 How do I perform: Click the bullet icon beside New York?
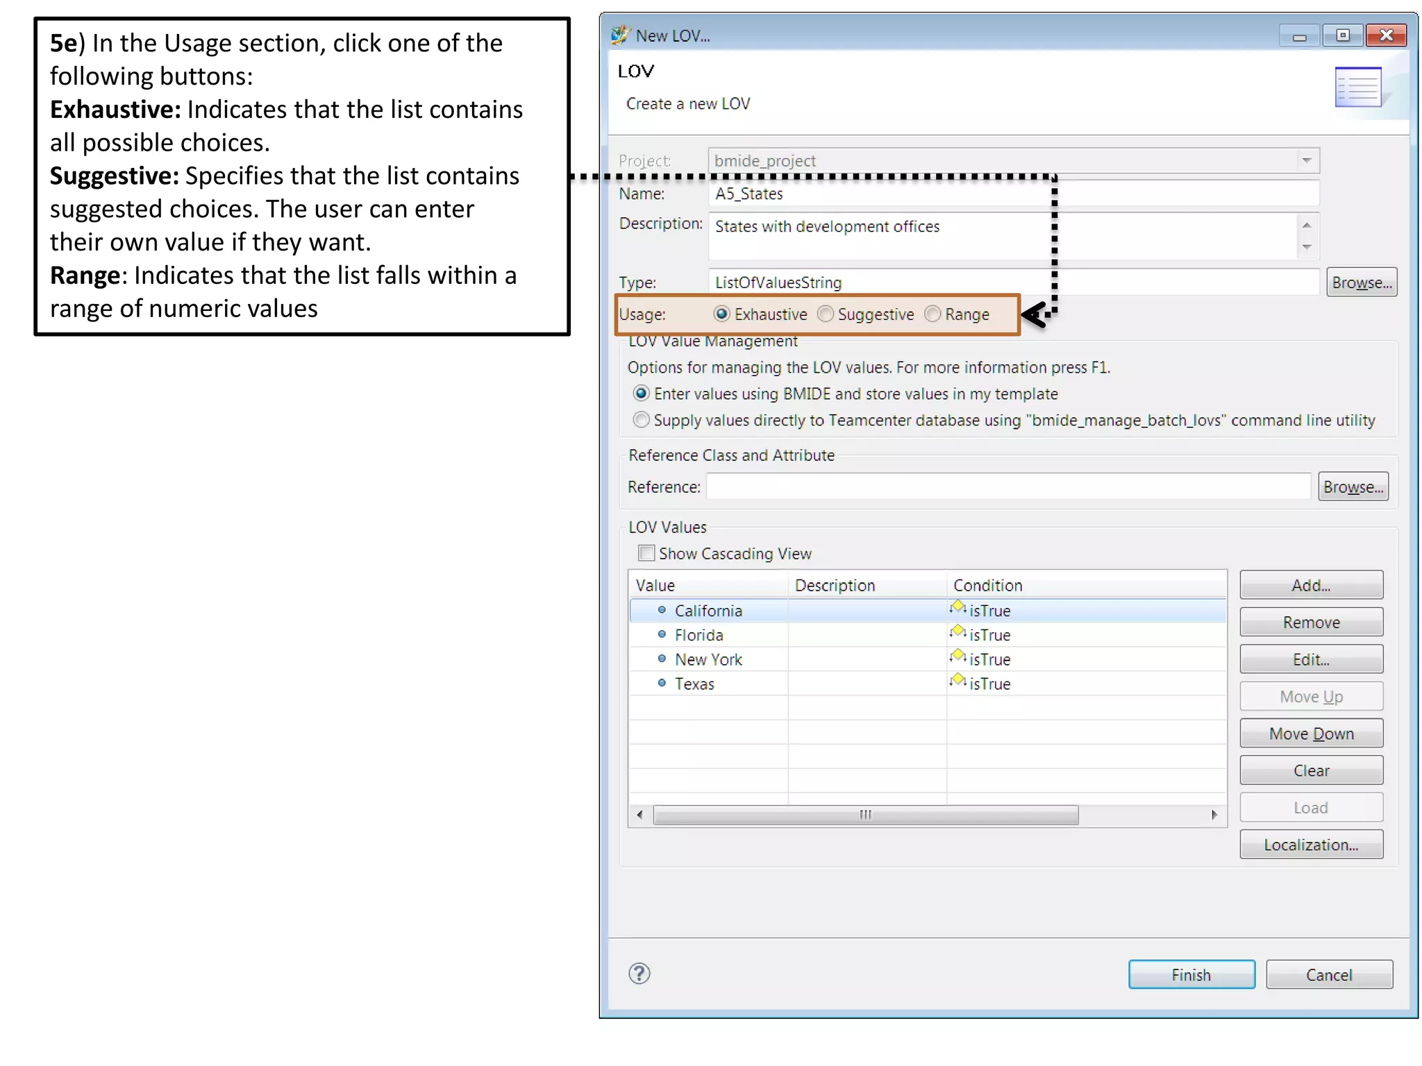coord(662,659)
